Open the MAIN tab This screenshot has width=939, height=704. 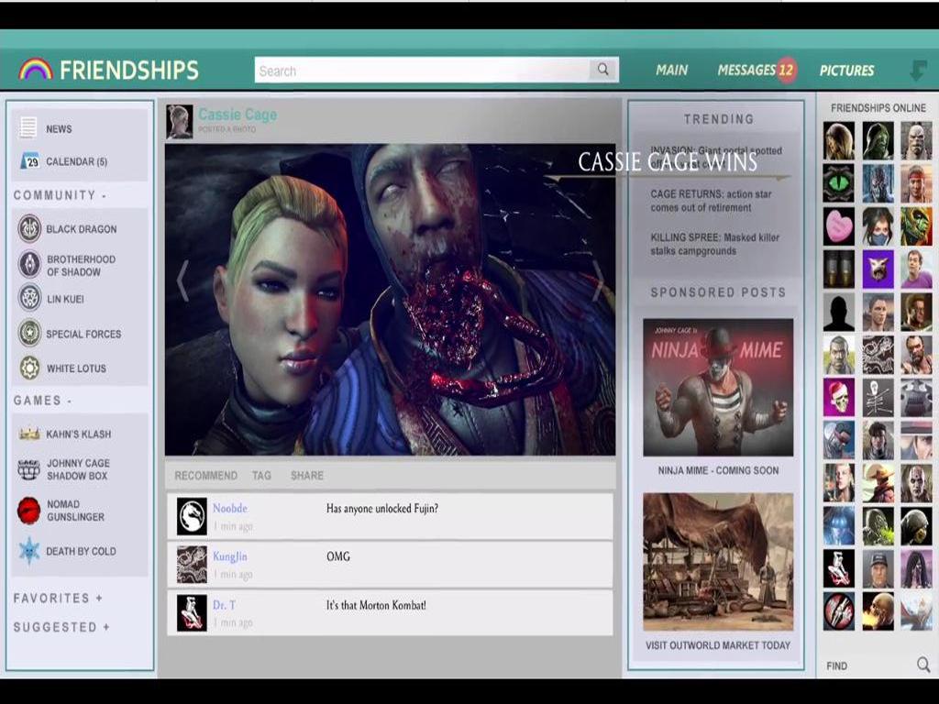671,70
